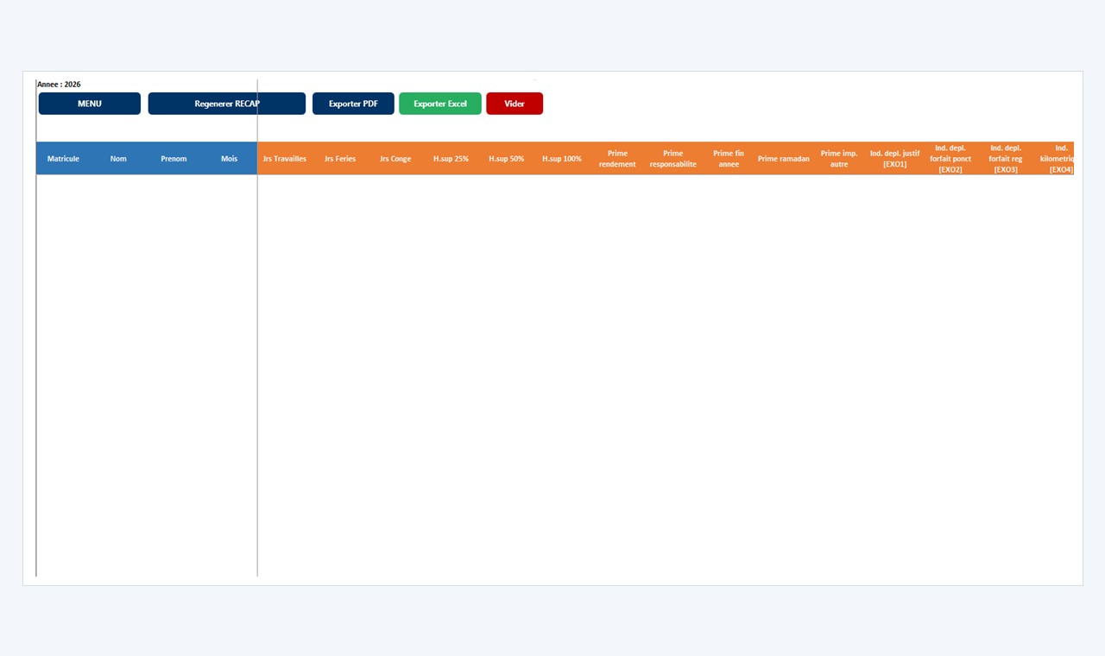The width and height of the screenshot is (1105, 656).
Task: Select the H.sup 100% column header
Action: click(562, 159)
